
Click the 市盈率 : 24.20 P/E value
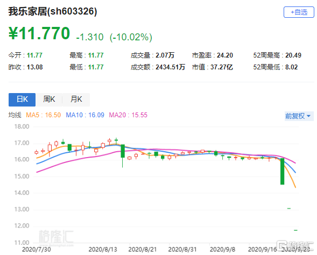(213, 55)
